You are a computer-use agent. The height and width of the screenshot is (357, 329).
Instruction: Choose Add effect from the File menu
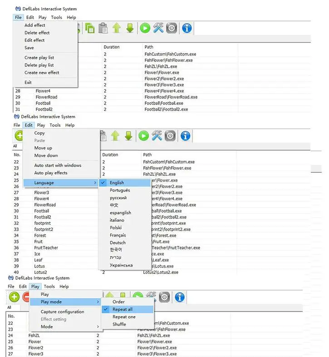pos(45,25)
